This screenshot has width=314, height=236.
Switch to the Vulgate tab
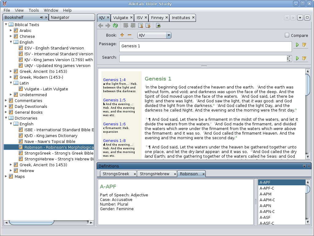(121, 18)
